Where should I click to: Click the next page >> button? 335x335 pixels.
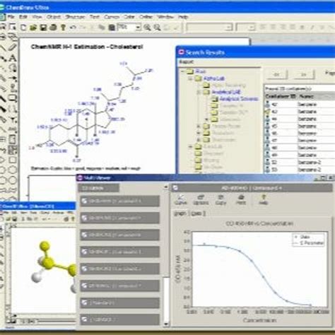pos(304,74)
